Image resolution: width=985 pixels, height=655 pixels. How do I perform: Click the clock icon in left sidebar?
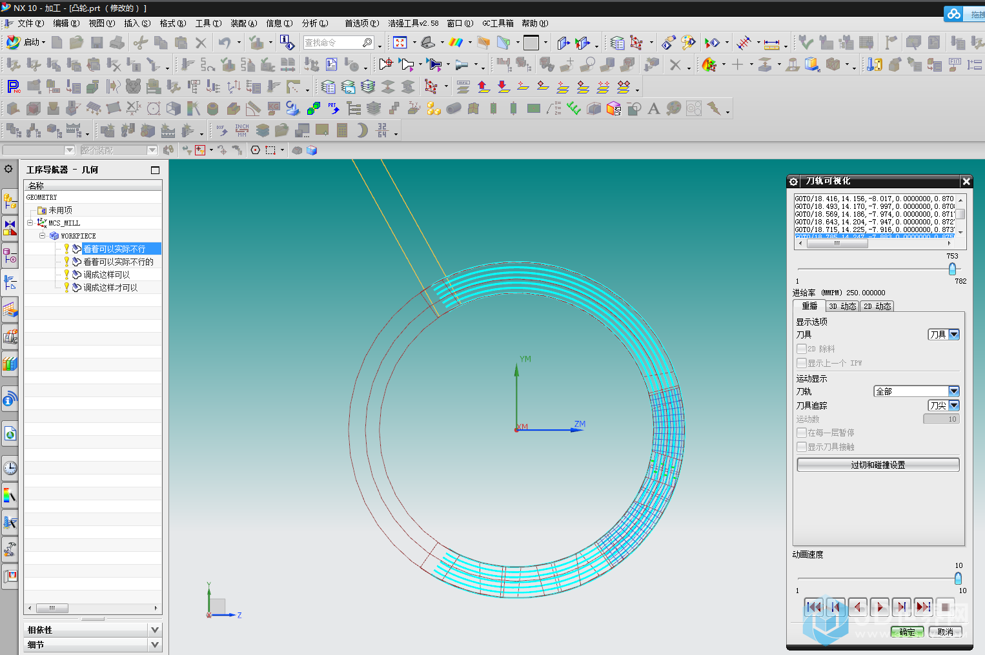point(10,468)
